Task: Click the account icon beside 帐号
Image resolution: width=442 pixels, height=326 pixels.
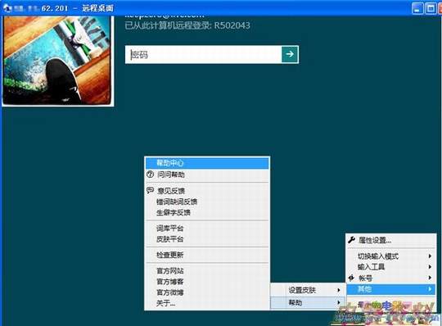Action: (x=351, y=278)
